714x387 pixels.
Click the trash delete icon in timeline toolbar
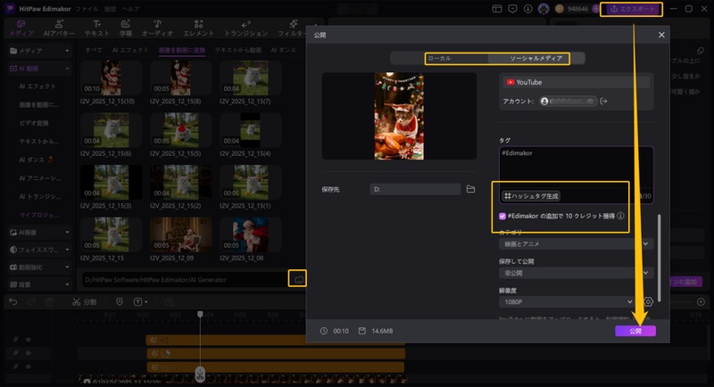(x=50, y=302)
